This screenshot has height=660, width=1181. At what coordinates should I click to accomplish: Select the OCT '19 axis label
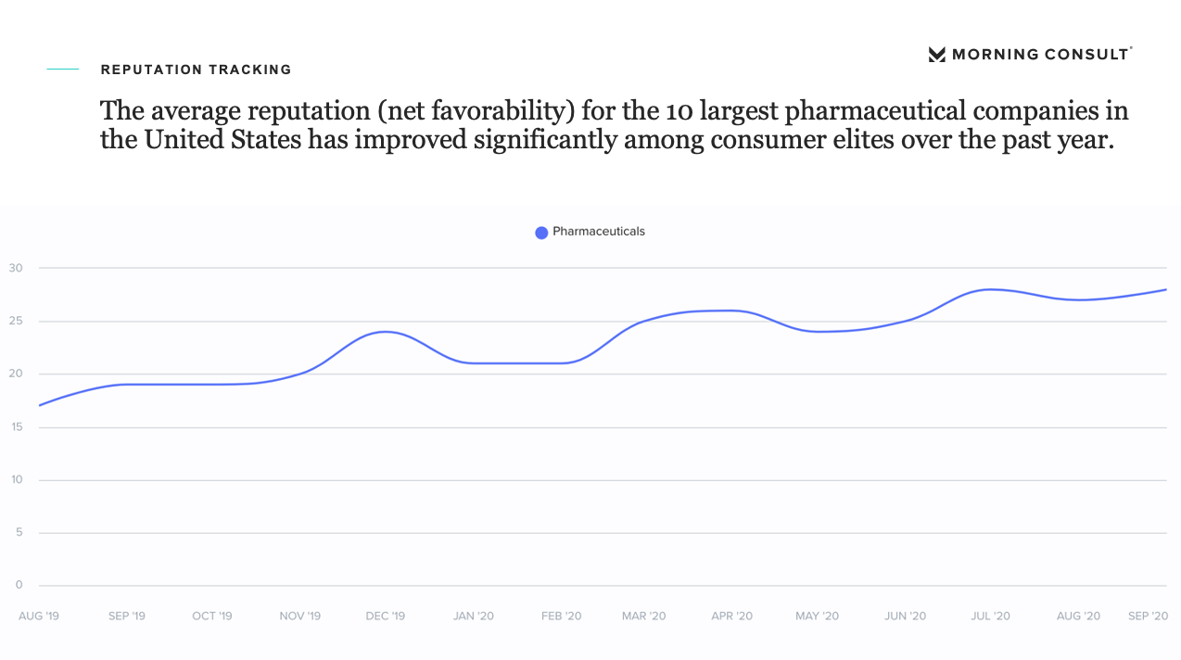[211, 616]
